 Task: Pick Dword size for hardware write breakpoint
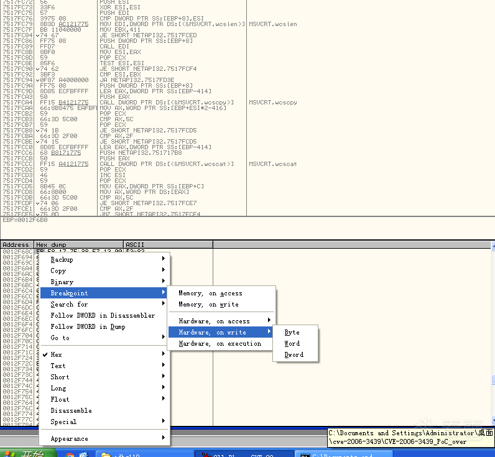[x=295, y=354]
